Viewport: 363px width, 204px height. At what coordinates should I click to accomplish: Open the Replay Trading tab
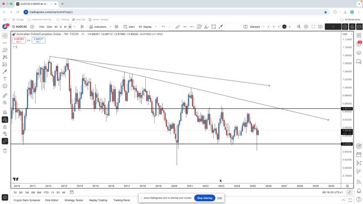(98, 200)
